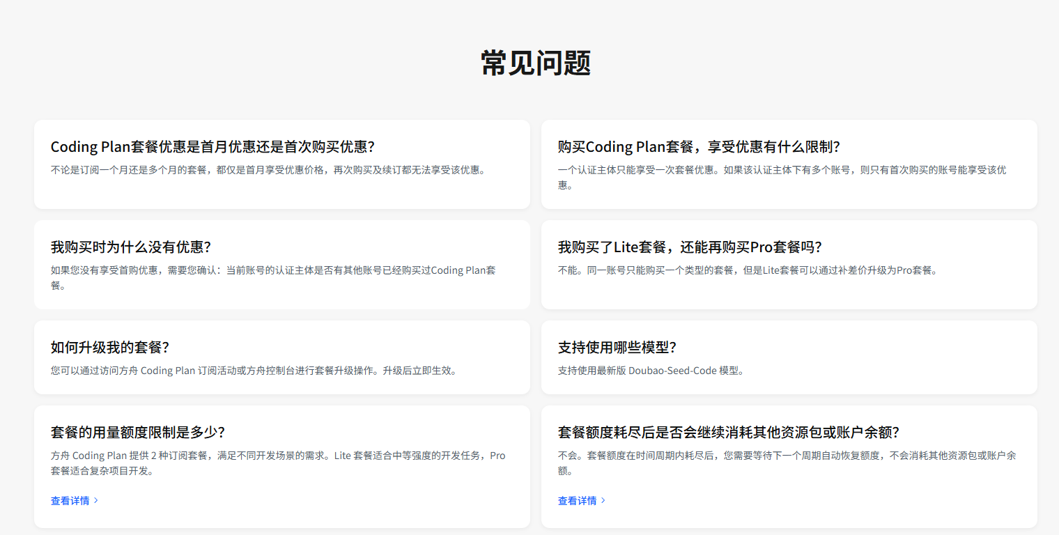1059x535 pixels.
Task: Select the 套餐的用量额度限制是多少 question title
Action: click(x=138, y=432)
